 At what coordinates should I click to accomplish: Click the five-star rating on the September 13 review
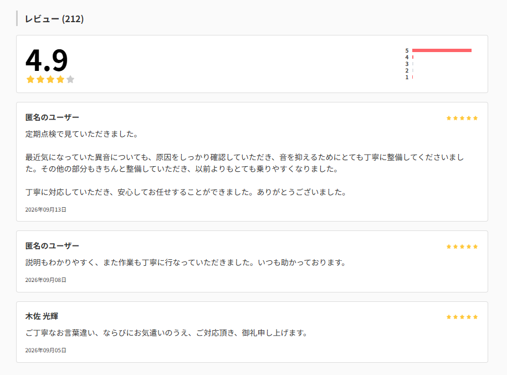click(x=462, y=118)
